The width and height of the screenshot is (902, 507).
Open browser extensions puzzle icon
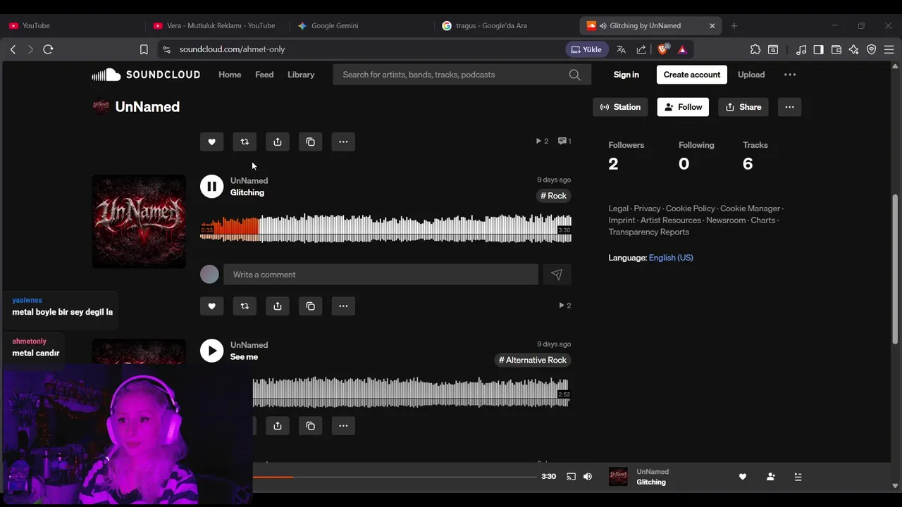coord(755,49)
